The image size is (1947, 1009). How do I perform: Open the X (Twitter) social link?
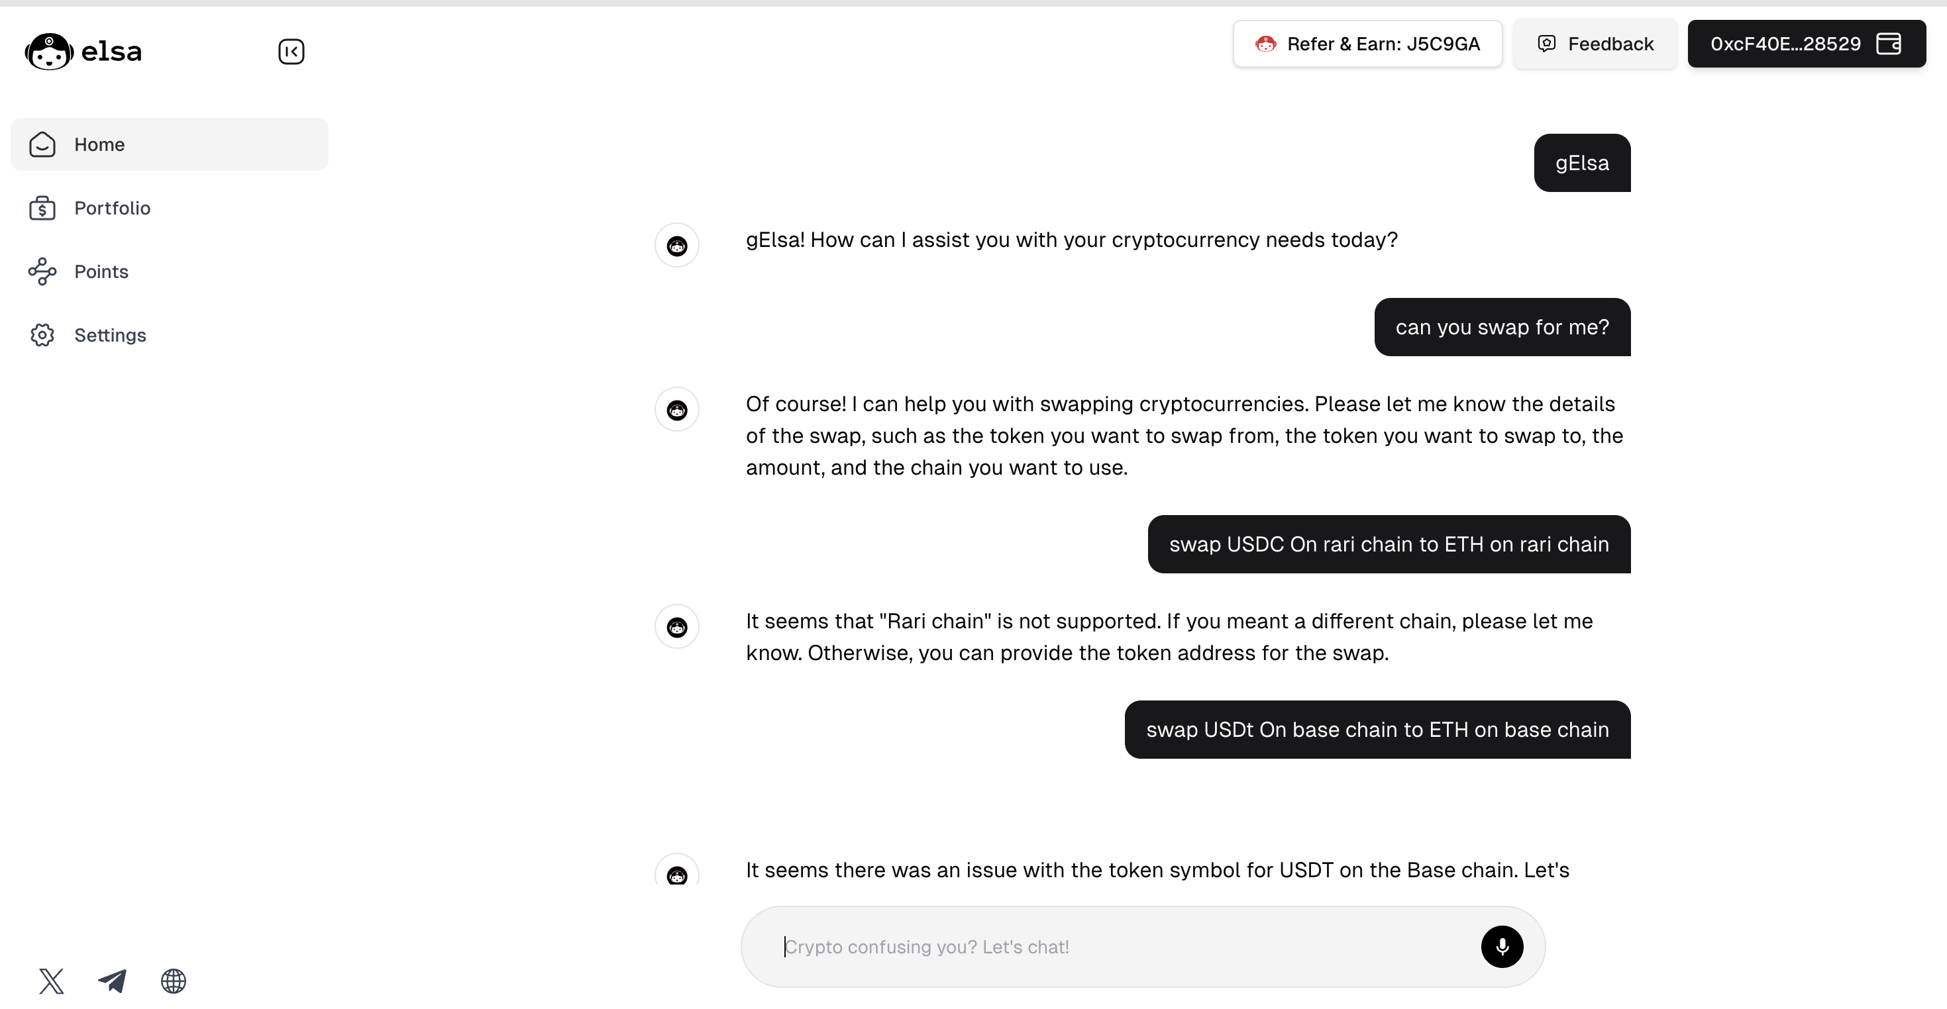tap(52, 981)
